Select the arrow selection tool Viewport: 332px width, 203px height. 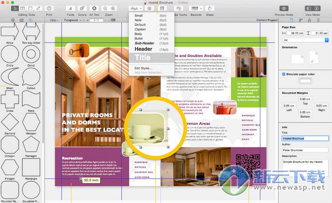point(15,8)
